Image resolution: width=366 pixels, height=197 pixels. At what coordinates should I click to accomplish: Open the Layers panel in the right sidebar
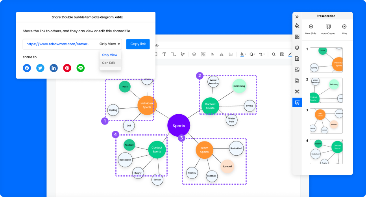297,48
